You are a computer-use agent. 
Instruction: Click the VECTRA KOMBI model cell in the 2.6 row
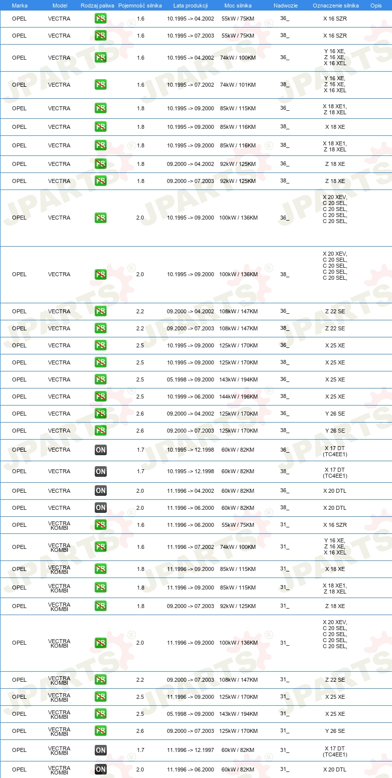59,732
